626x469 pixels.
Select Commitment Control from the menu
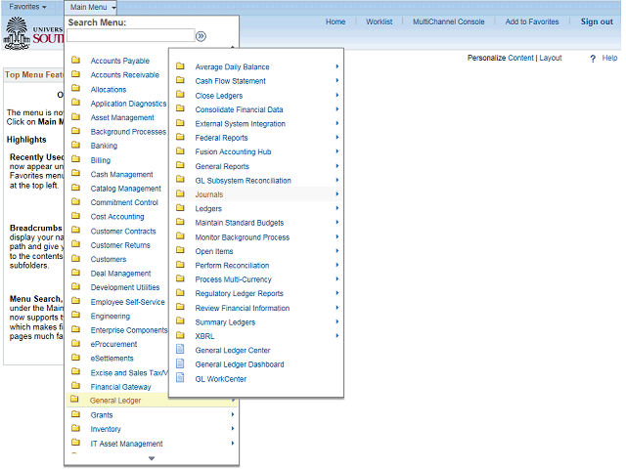124,202
